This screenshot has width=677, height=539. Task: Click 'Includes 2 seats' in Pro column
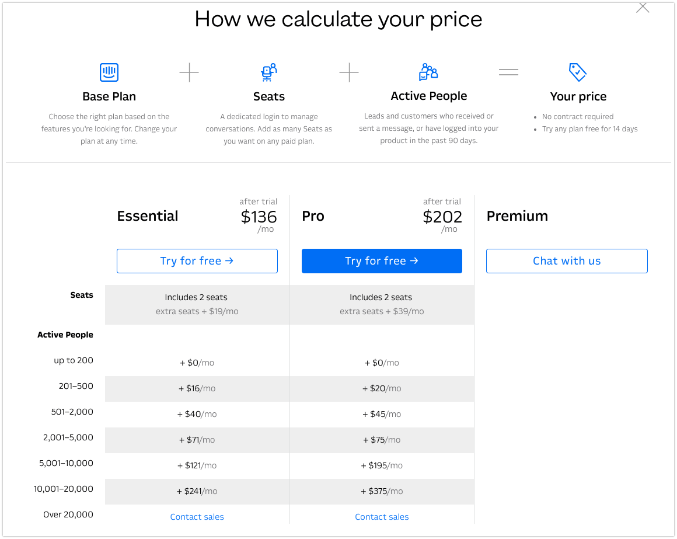click(381, 298)
